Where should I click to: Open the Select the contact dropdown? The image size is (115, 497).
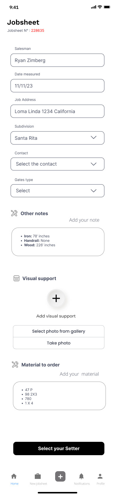click(57, 164)
